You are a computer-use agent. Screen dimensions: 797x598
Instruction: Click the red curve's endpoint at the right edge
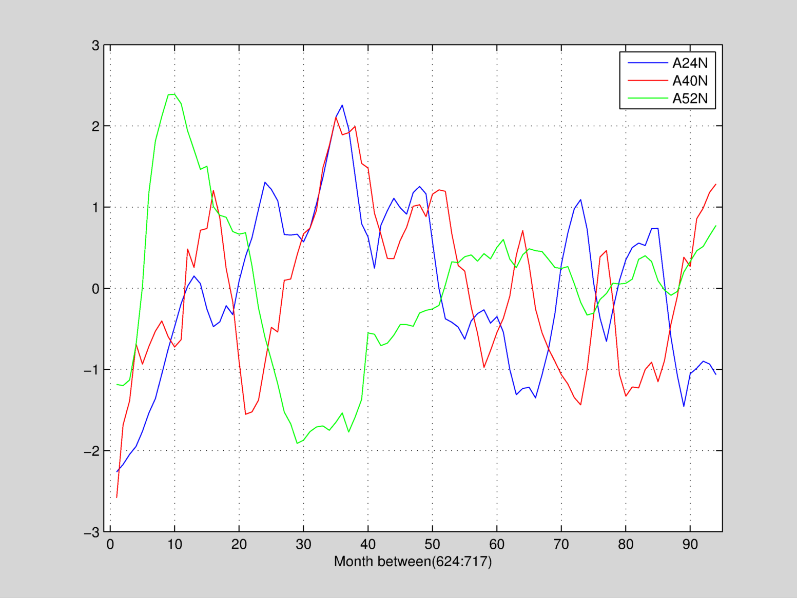coord(715,184)
